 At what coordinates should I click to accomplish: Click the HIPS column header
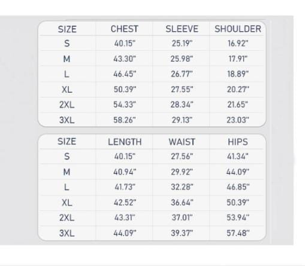[x=238, y=142]
